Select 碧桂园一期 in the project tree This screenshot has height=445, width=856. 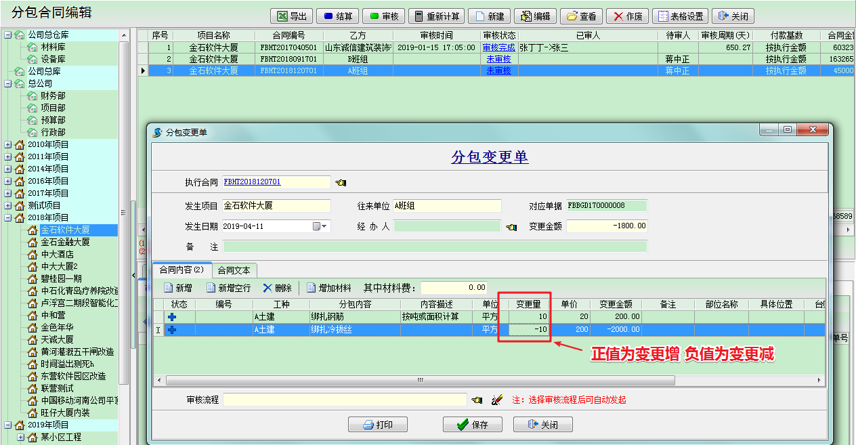click(61, 278)
